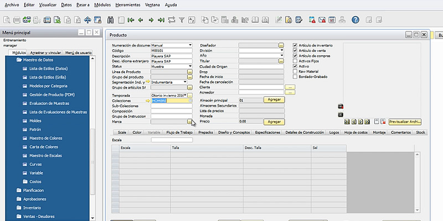Click Agregar next to Almacén principal

point(274,100)
